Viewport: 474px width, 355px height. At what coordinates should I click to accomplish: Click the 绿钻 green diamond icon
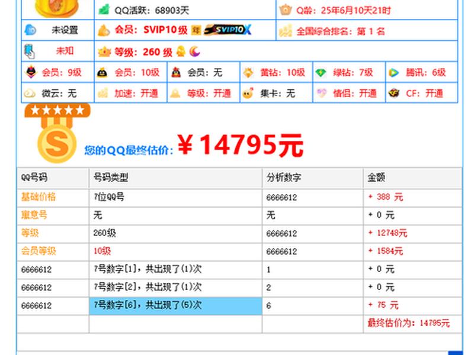tap(321, 73)
